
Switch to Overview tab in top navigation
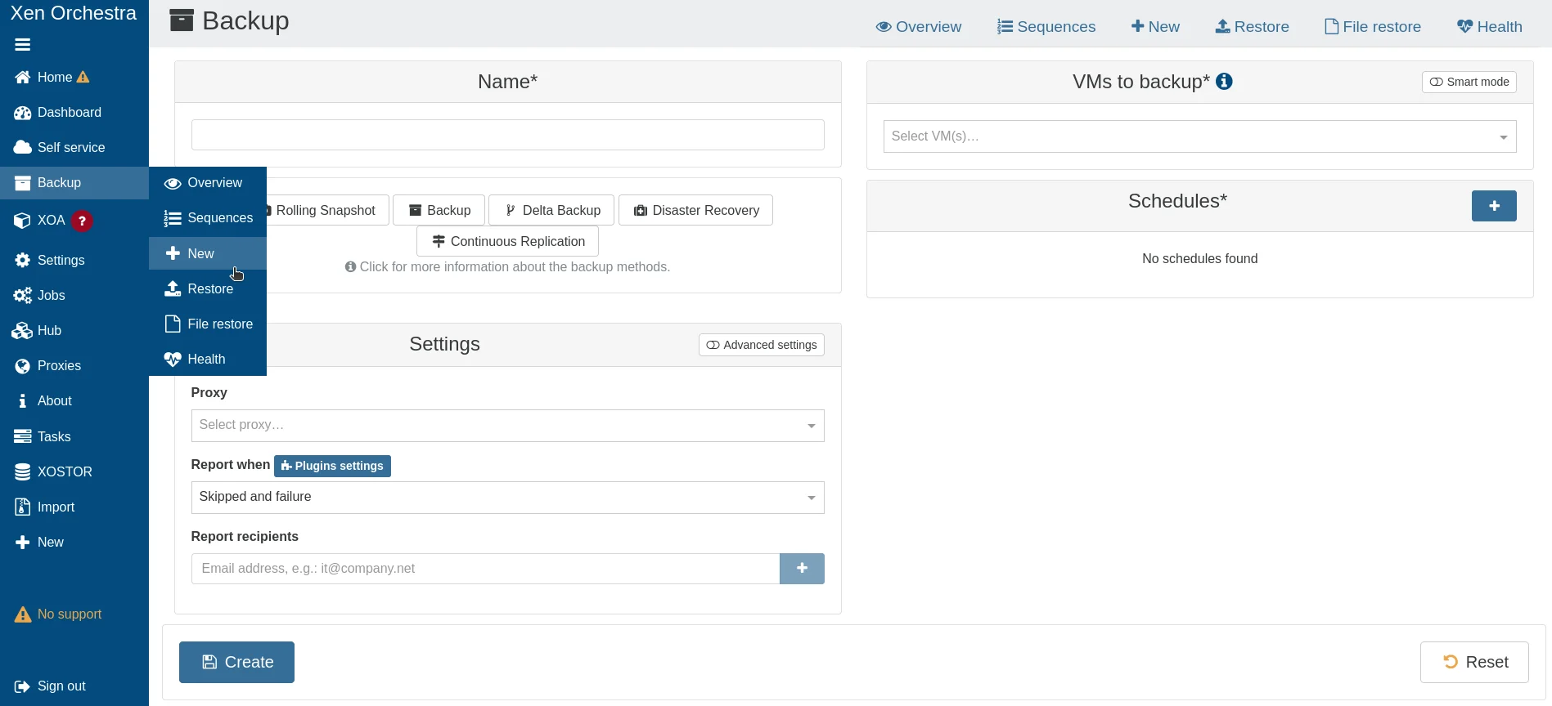(918, 27)
